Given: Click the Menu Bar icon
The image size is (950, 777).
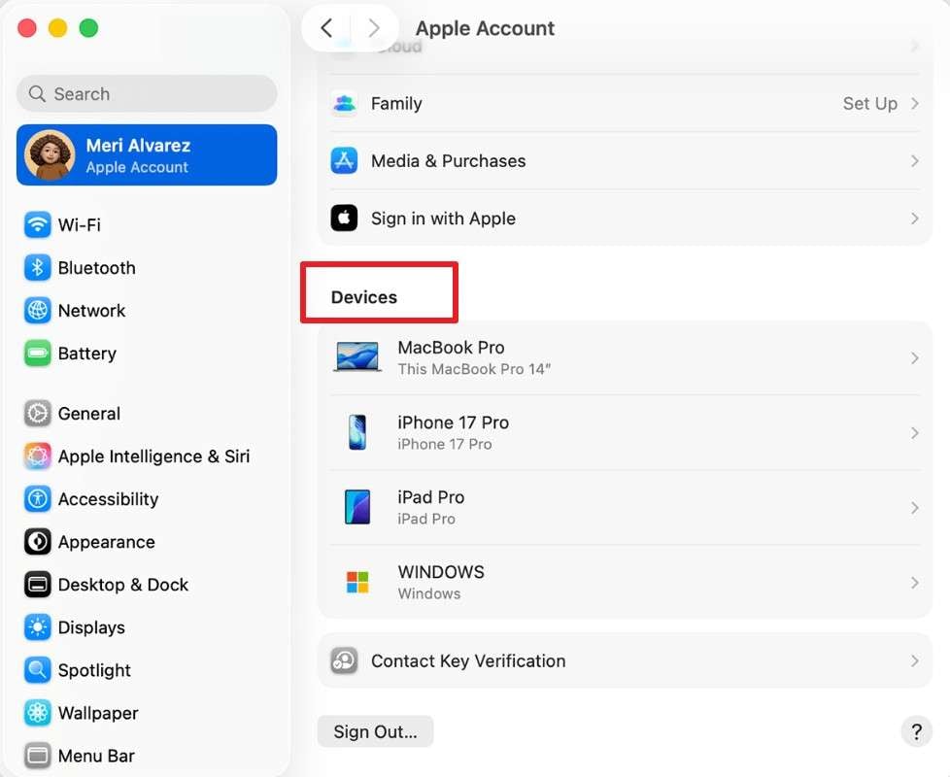Looking at the screenshot, I should pos(38,756).
